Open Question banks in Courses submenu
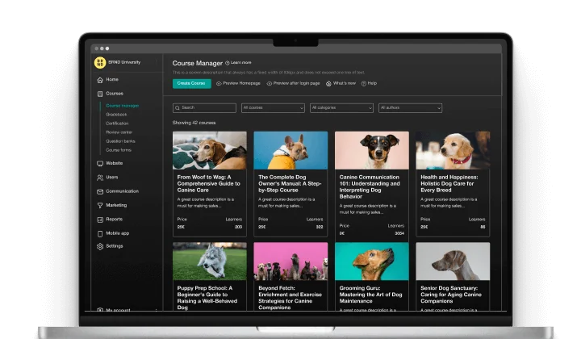 120,140
